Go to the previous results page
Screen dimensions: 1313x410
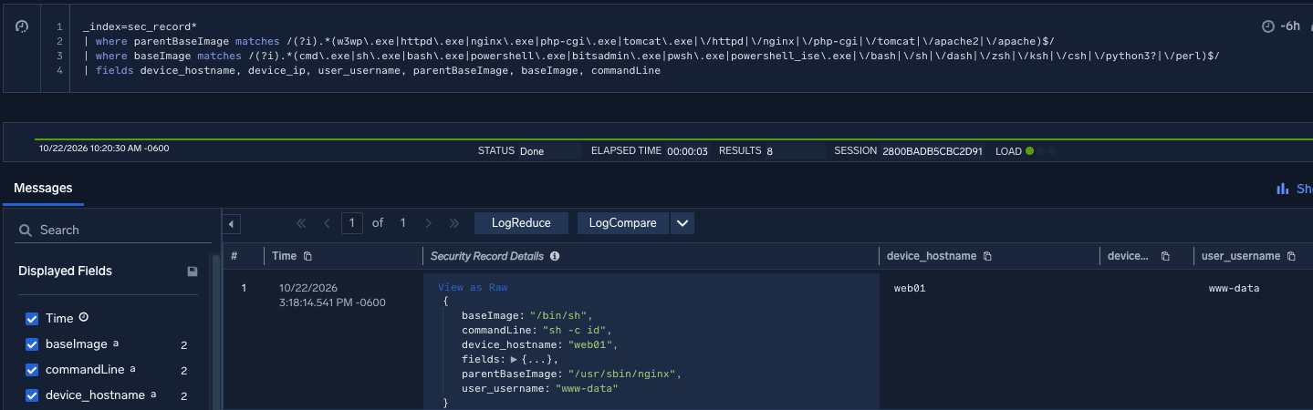pyautogui.click(x=327, y=223)
